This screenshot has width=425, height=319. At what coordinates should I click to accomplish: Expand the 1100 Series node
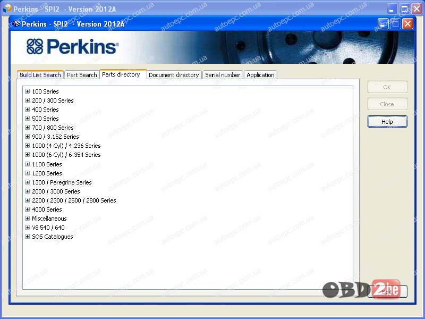click(28, 164)
